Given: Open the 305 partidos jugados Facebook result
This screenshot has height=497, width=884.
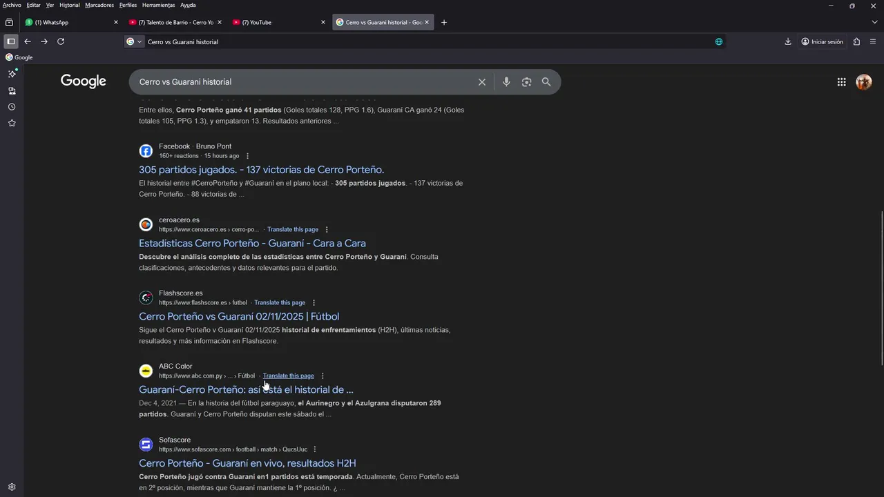Looking at the screenshot, I should pos(261,170).
